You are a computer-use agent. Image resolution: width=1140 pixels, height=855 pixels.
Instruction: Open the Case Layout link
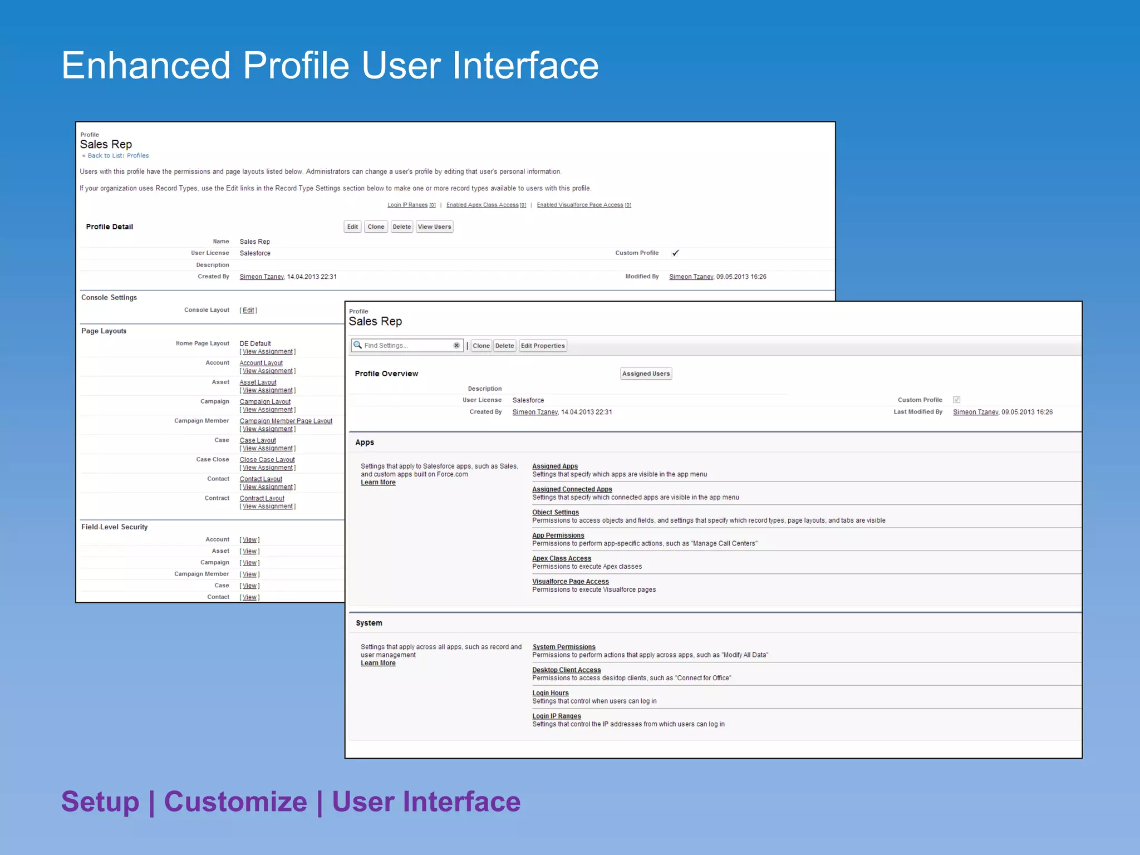click(258, 440)
